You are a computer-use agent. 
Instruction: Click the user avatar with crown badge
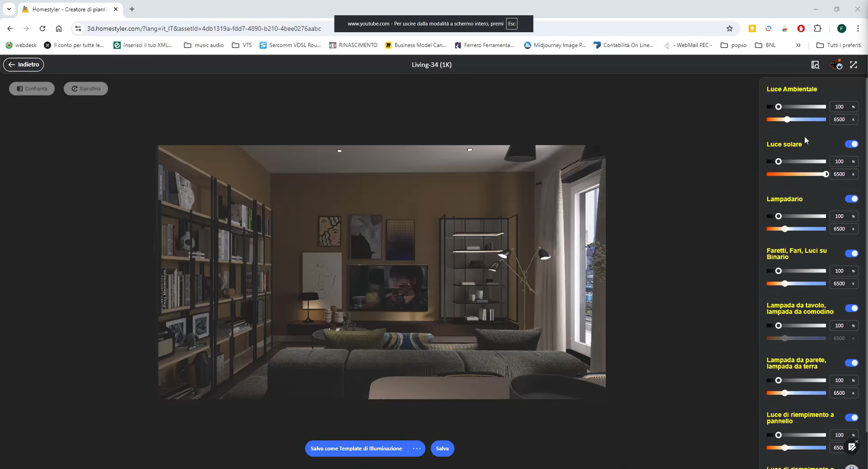(x=836, y=64)
